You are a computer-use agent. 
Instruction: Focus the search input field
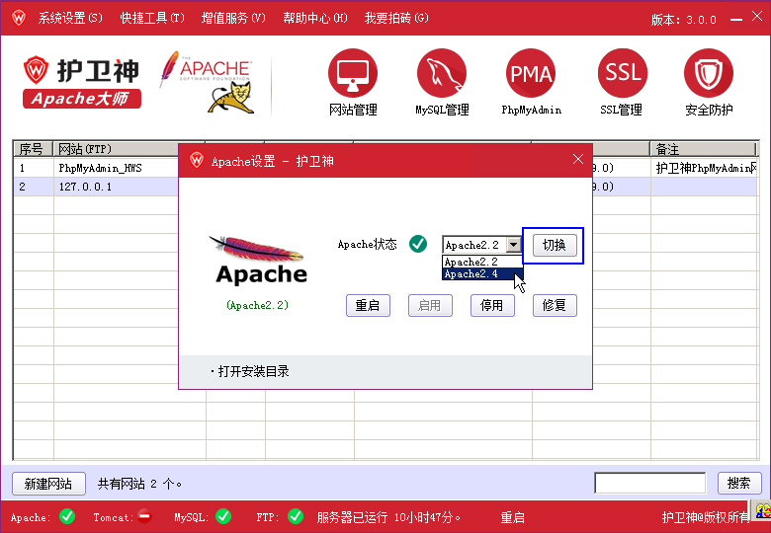pos(649,483)
